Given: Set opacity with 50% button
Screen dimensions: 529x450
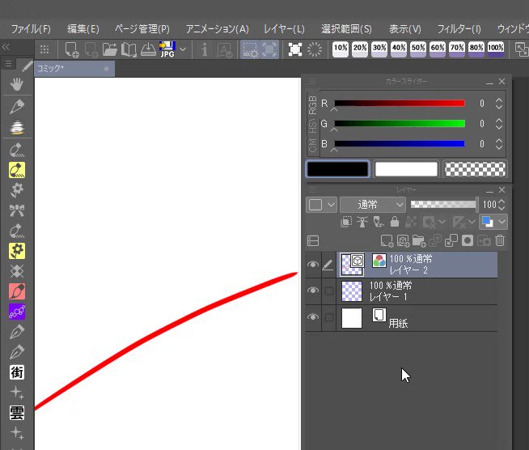Looking at the screenshot, I should pos(418,49).
